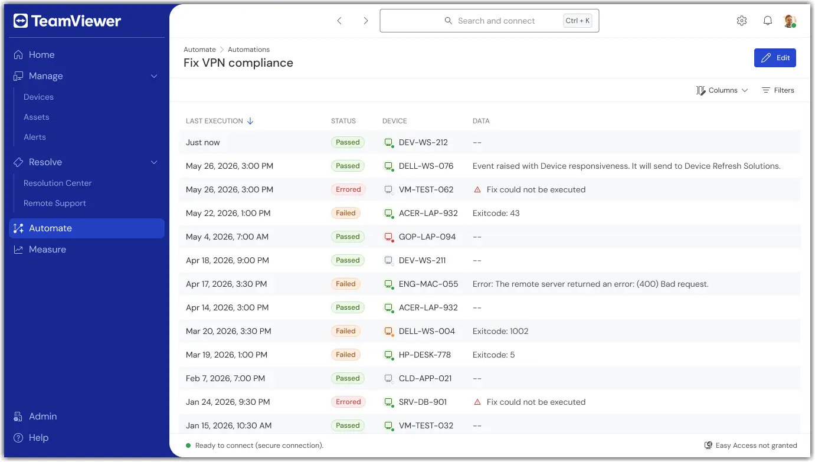Click the Automate breadcrumb link
This screenshot has width=815, height=462.
199,50
